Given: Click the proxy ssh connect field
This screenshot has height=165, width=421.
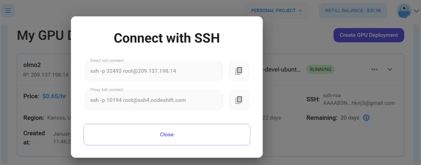Looking at the screenshot, I should (x=154, y=100).
